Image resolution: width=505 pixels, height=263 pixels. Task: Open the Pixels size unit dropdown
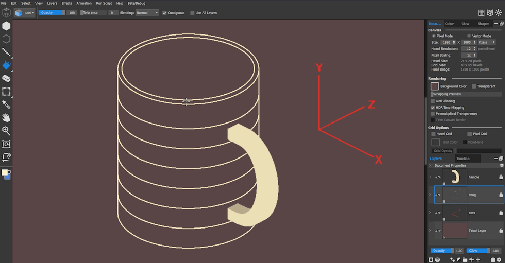[x=486, y=42]
